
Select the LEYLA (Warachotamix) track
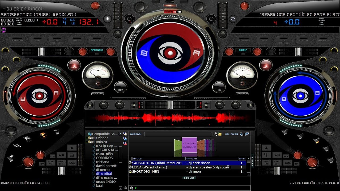pyautogui.click(x=188, y=167)
